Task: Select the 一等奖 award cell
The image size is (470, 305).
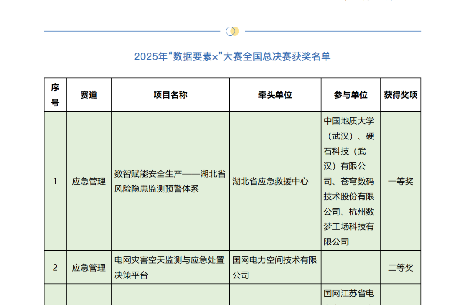Action: [x=401, y=181]
